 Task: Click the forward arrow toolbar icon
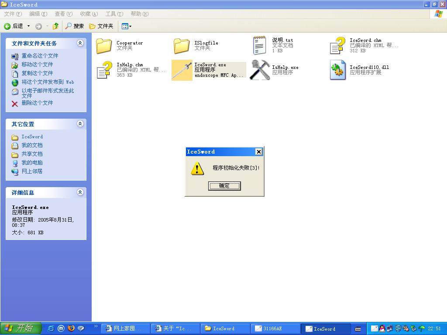tap(38, 26)
